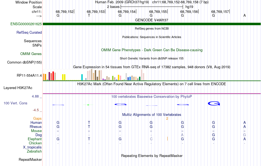Click 100 vertebrates Basewise Conservation title

click(x=152, y=97)
